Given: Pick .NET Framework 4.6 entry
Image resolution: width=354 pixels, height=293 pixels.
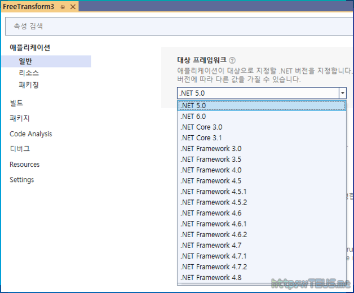Looking at the screenshot, I should pyautogui.click(x=262, y=213).
